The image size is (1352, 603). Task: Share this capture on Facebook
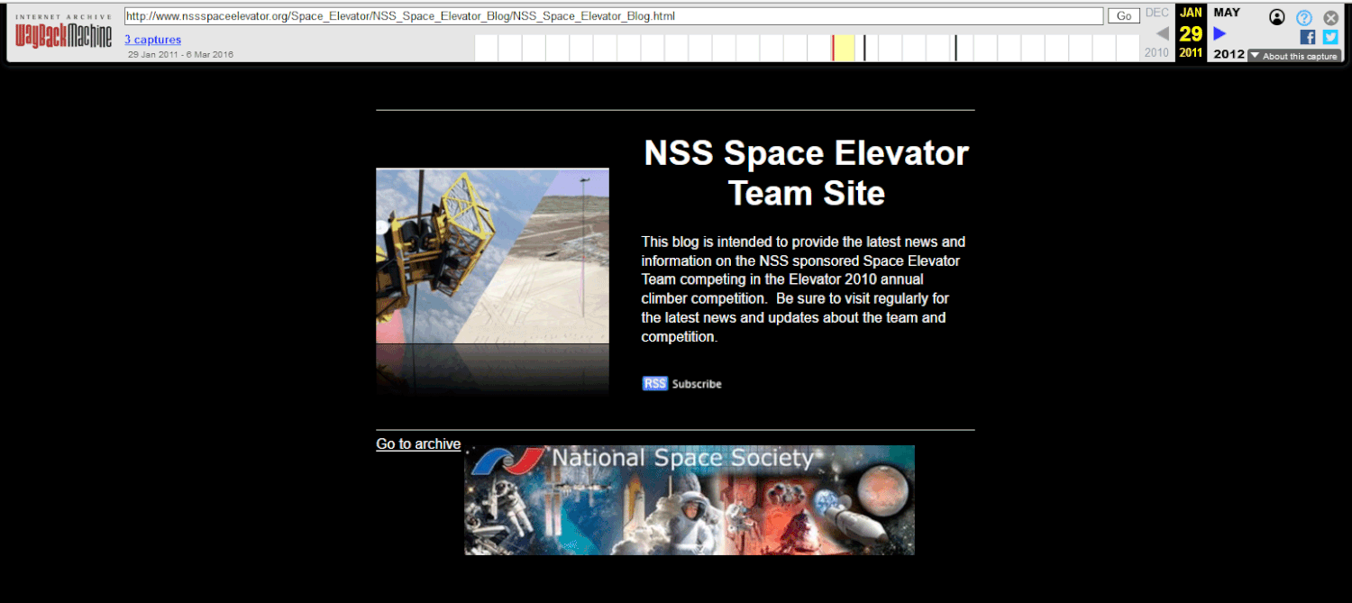click(x=1307, y=37)
